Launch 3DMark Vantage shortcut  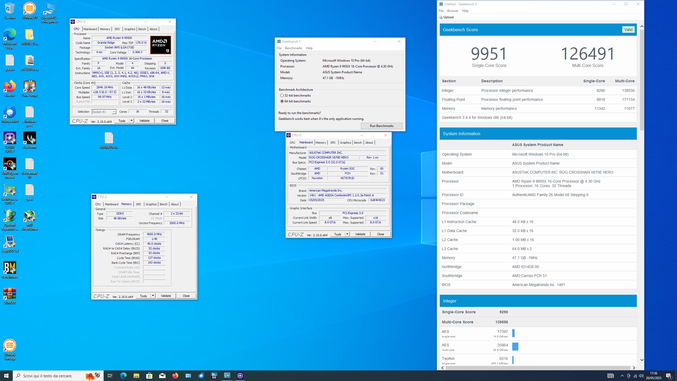coord(10,350)
